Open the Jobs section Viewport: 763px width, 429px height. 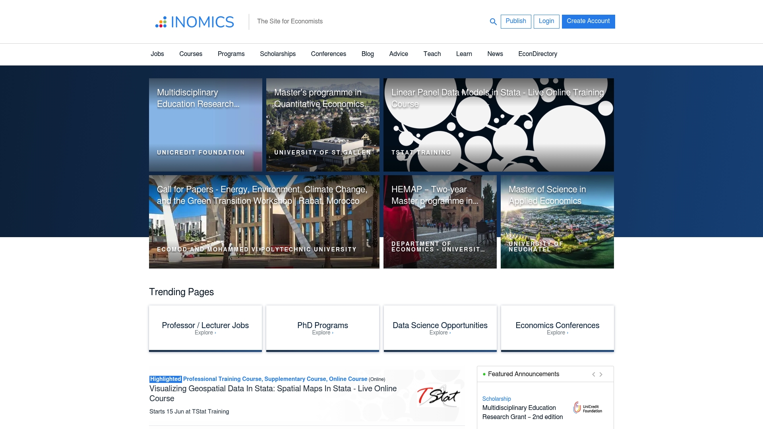(157, 54)
